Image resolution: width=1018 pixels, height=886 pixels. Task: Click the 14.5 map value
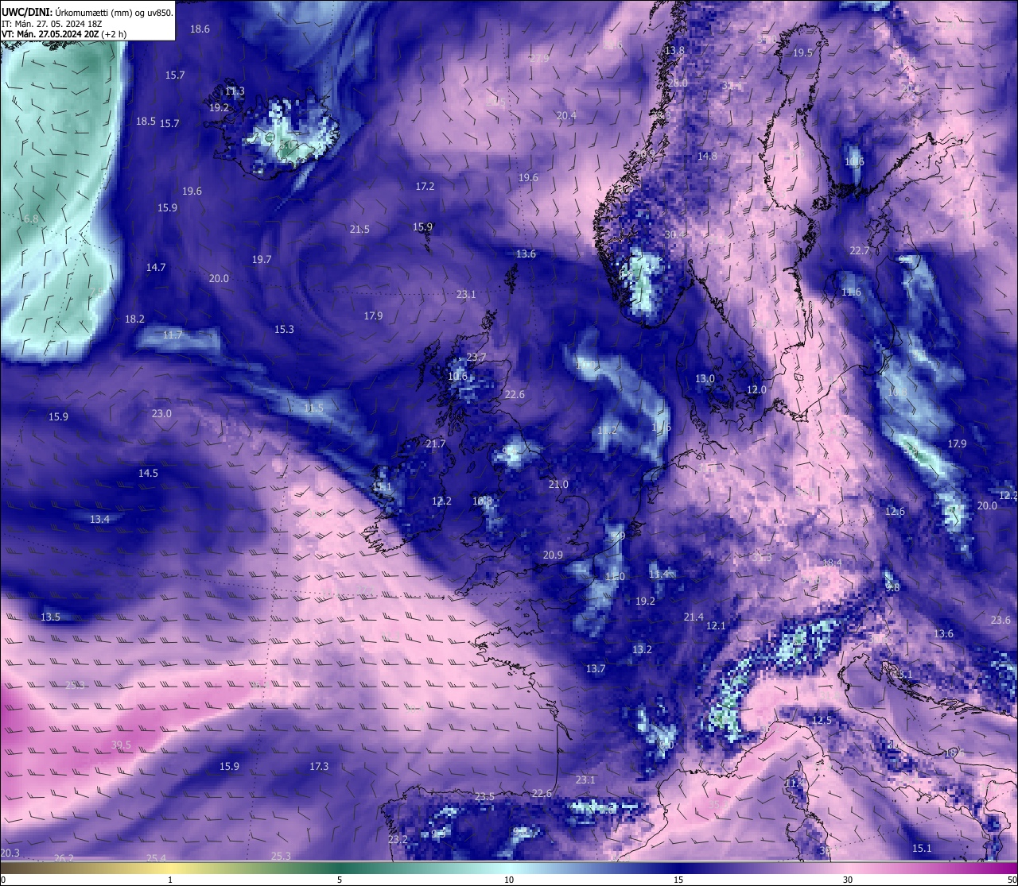pos(148,474)
